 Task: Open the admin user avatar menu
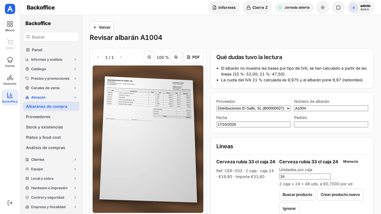point(361,8)
